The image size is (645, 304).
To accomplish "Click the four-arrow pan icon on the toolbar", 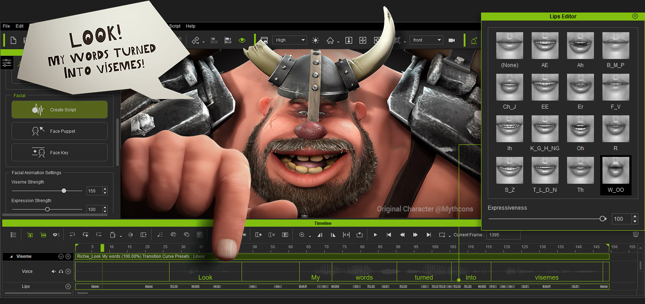I will [362, 40].
